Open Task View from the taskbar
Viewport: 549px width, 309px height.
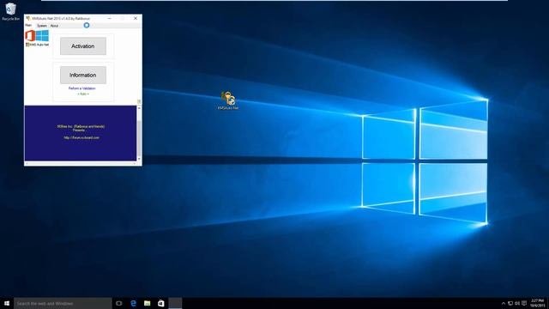point(119,303)
